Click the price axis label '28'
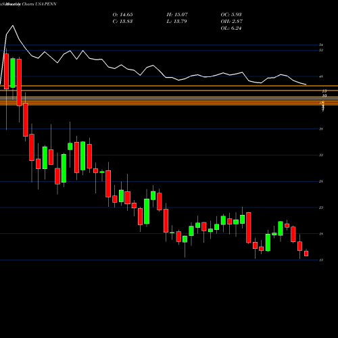Image resolution: width=338 pixels, height=338 pixels. (x=321, y=181)
